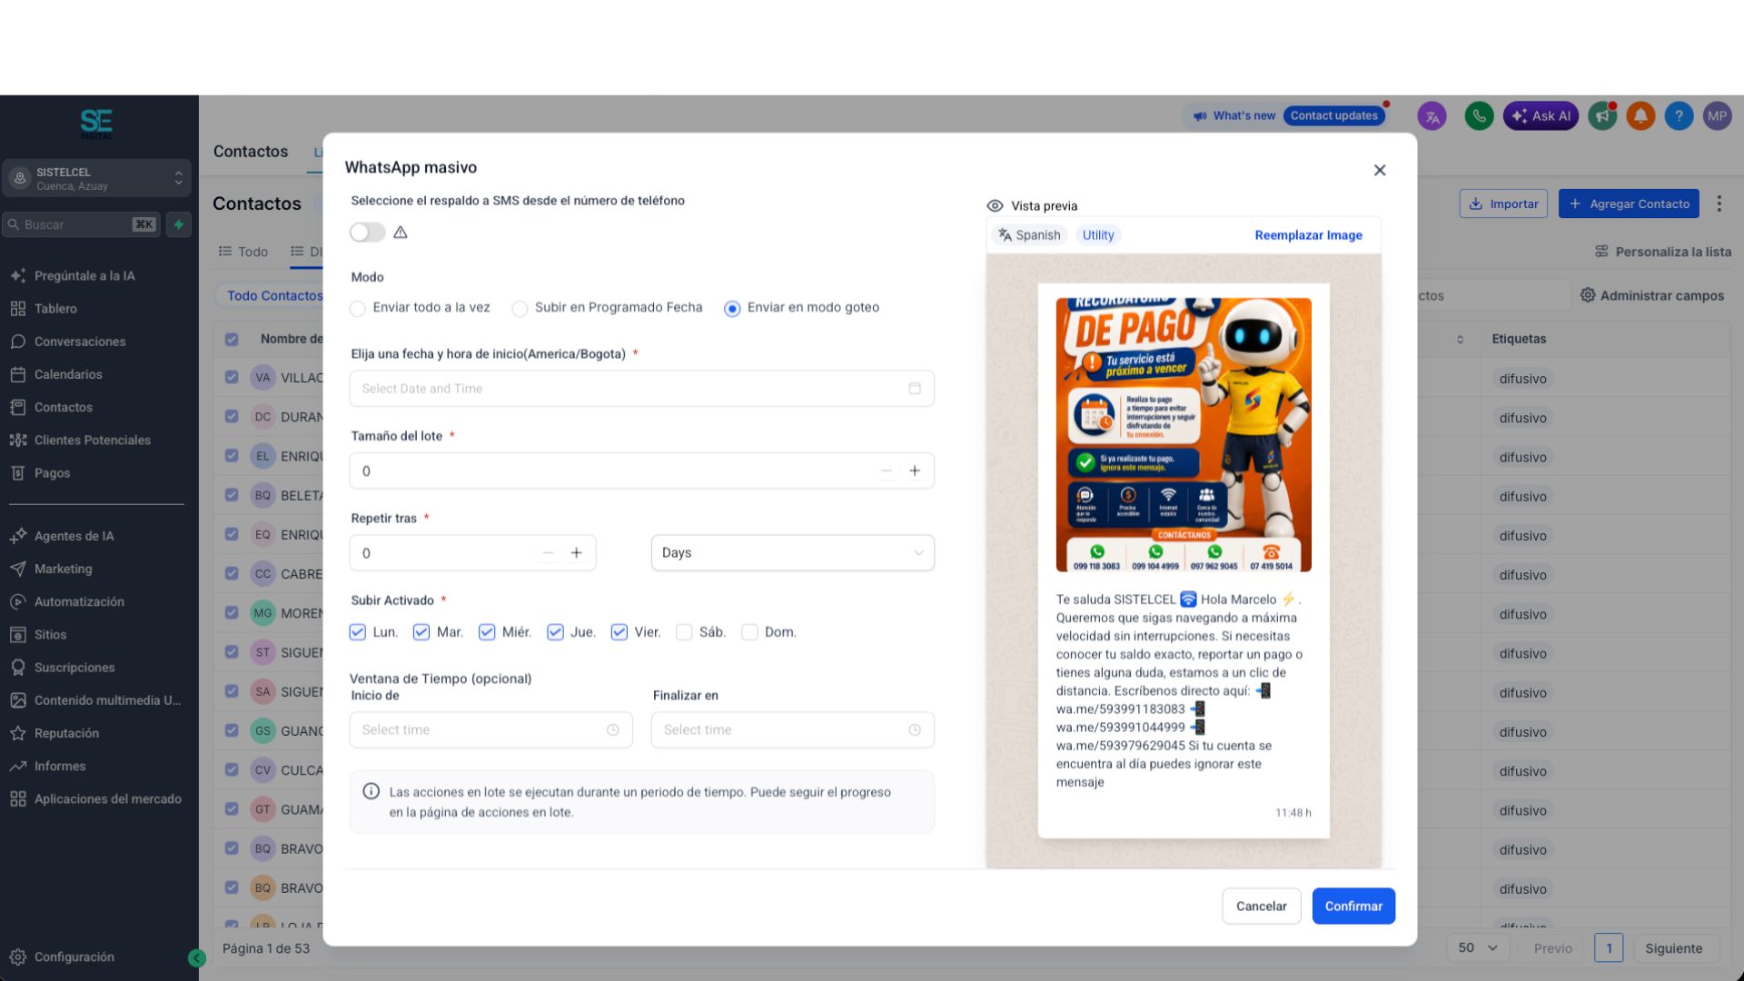Click the Sitios sidebar icon
The image size is (1744, 981).
[x=18, y=635]
